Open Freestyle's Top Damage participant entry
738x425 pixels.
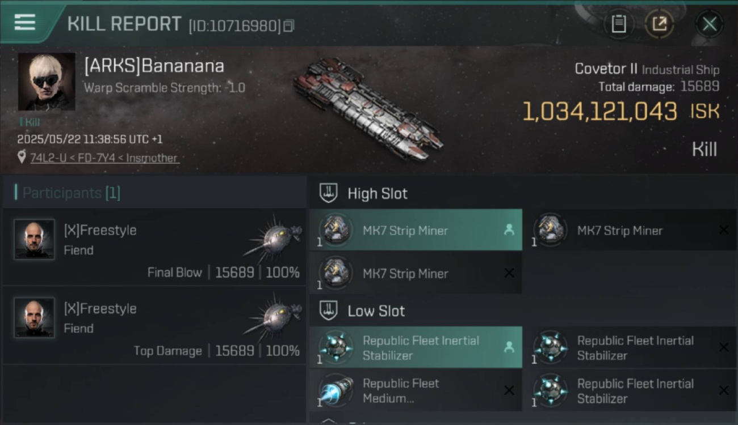pos(154,325)
